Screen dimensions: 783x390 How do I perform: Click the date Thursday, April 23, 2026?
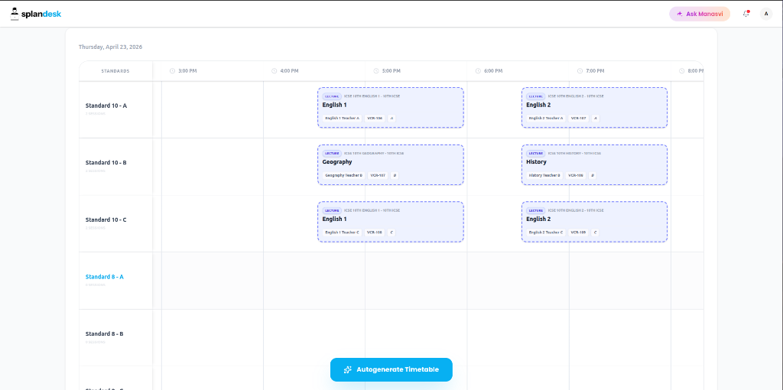click(110, 47)
